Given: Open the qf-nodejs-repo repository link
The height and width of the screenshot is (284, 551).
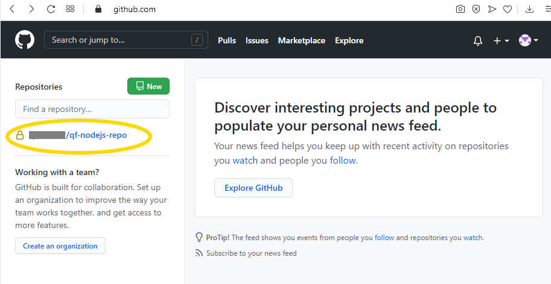Looking at the screenshot, I should pos(98,135).
